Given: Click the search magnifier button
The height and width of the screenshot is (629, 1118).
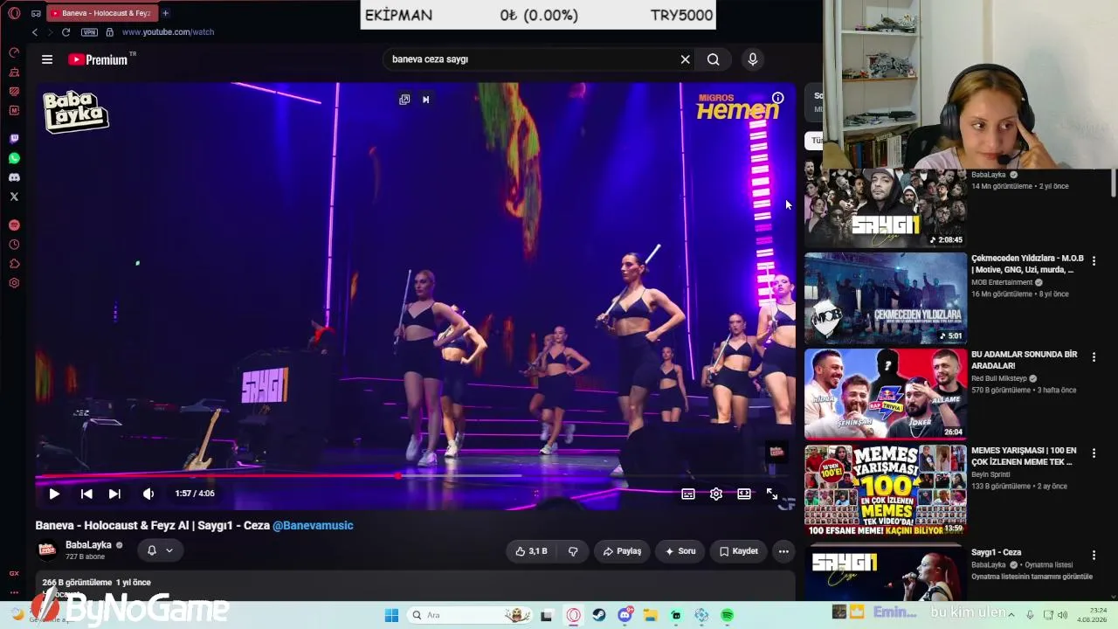Looking at the screenshot, I should 714,59.
